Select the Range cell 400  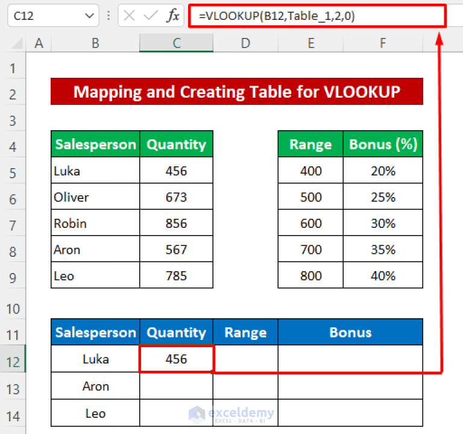pyautogui.click(x=310, y=171)
